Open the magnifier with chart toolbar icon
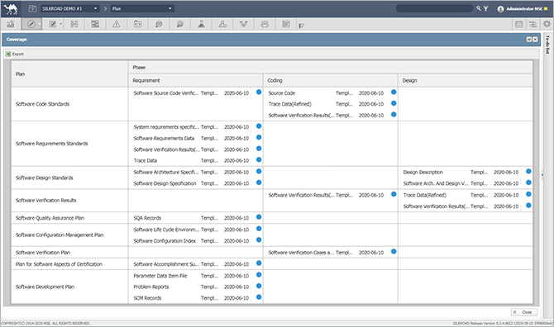Screen dimensions: 554x327 point(179,24)
